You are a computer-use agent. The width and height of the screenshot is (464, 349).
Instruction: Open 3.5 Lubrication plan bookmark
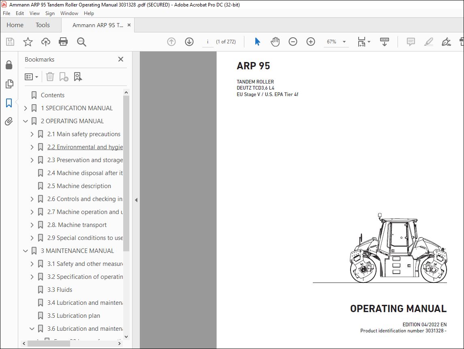[74, 316]
